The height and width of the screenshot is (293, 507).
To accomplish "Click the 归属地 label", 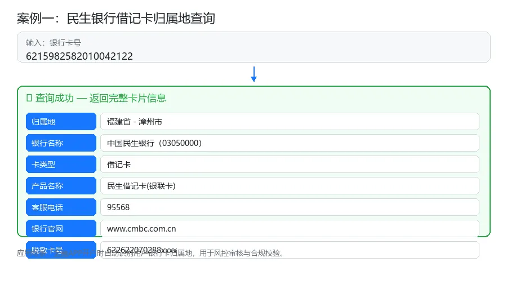I will tap(61, 122).
